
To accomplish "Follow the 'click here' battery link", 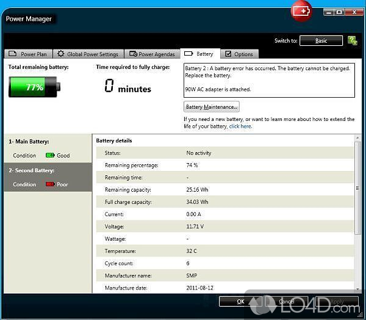I will pyautogui.click(x=240, y=126).
